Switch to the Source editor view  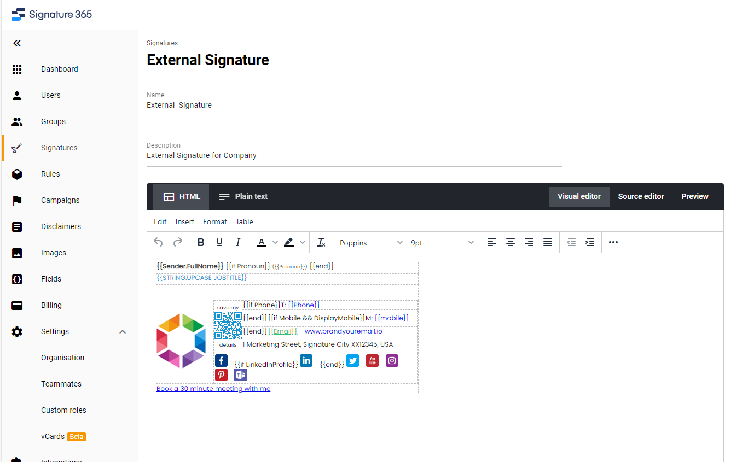coord(641,196)
